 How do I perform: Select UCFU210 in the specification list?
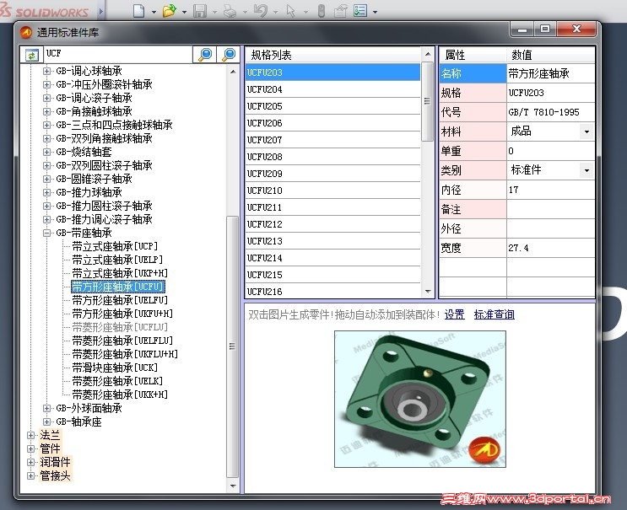(332, 191)
